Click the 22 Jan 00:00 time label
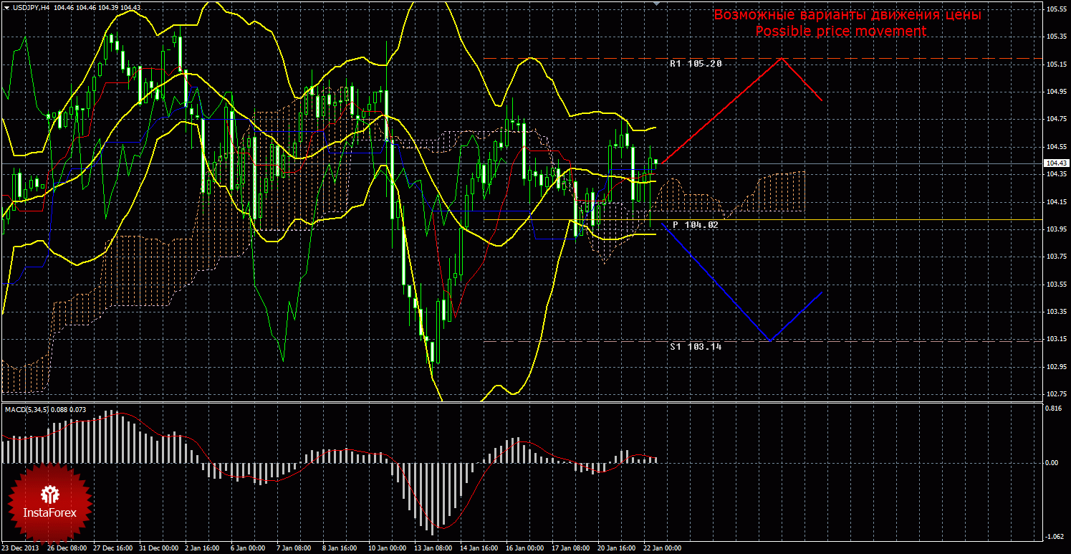 pos(662,548)
